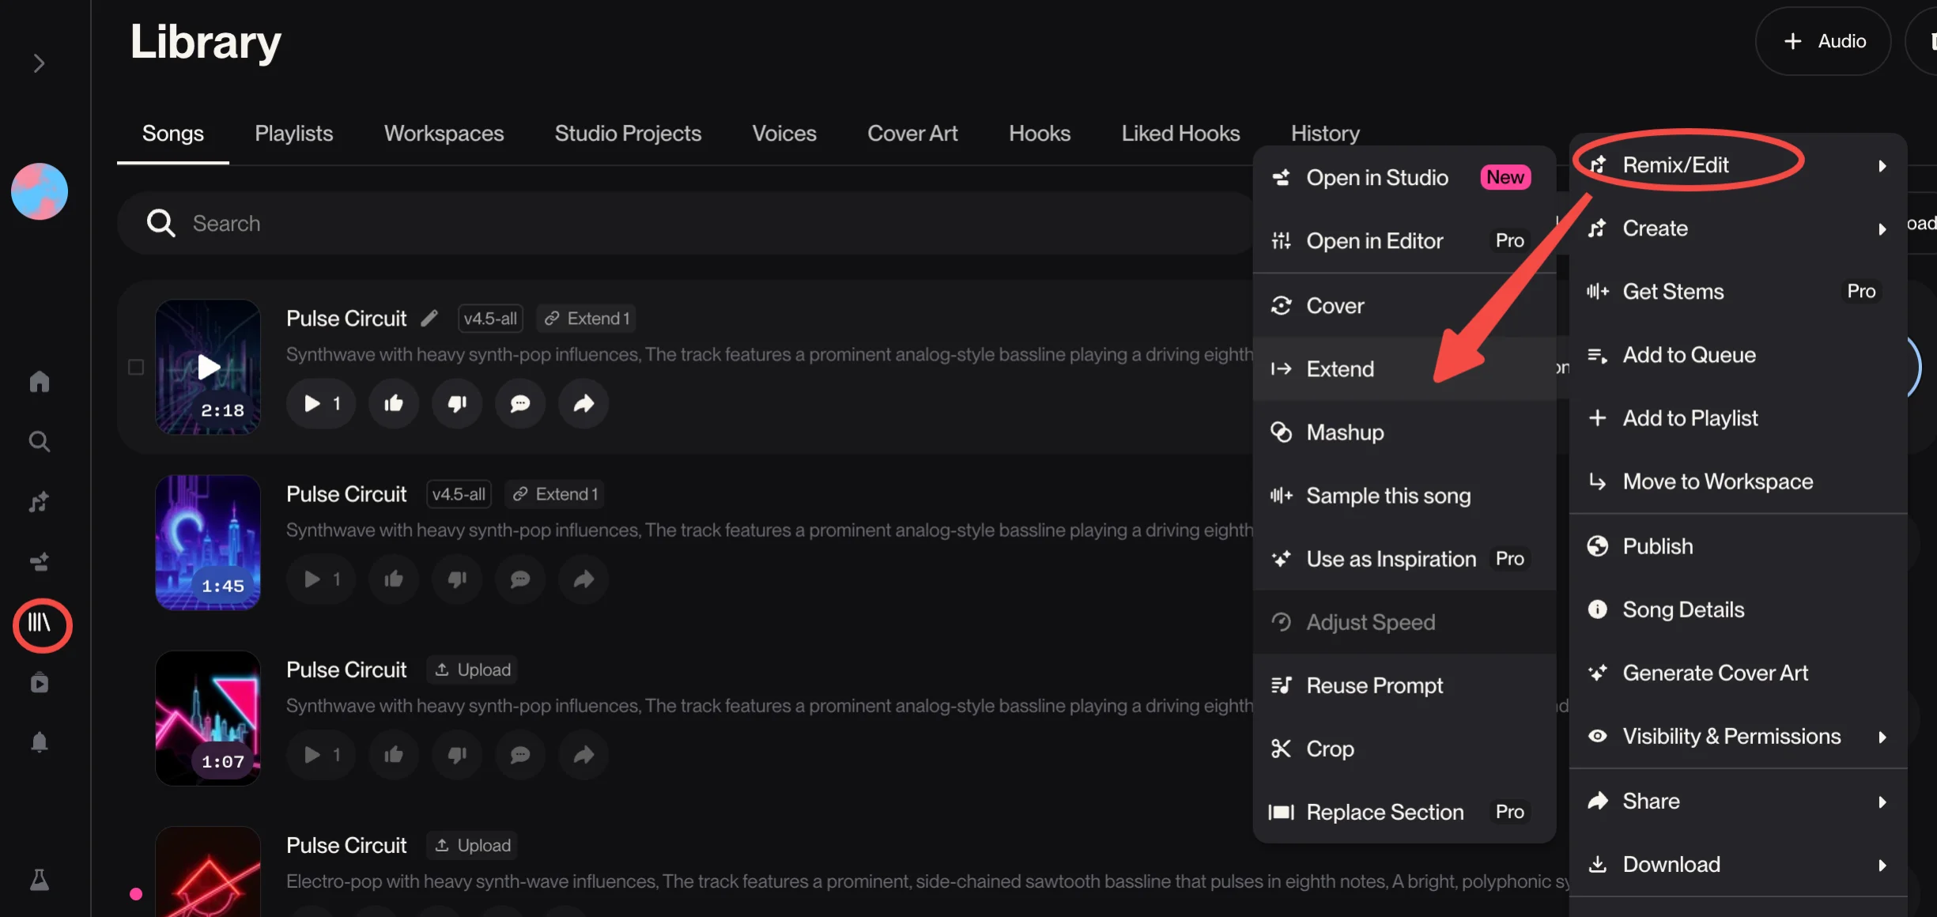Share the first Pulse Circuit track

pos(583,404)
